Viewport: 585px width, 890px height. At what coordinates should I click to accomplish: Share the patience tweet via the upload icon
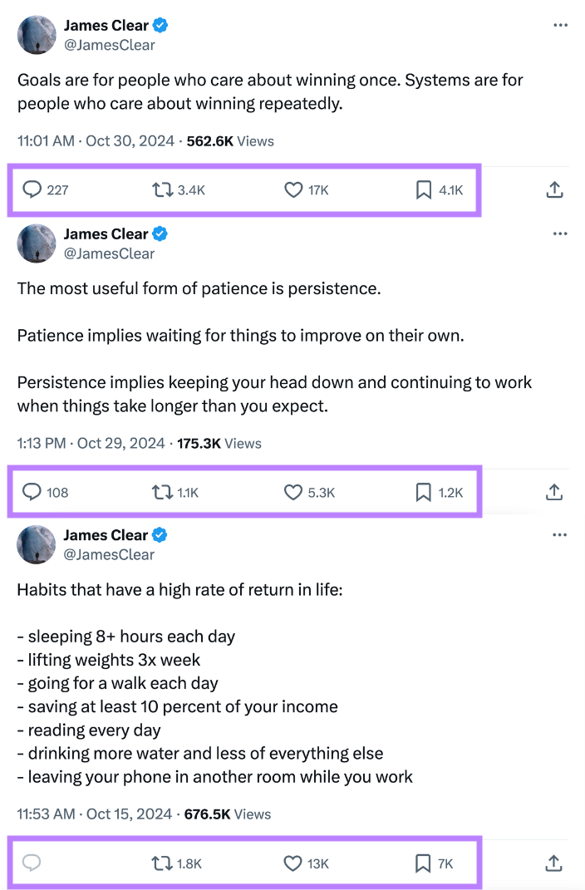553,492
